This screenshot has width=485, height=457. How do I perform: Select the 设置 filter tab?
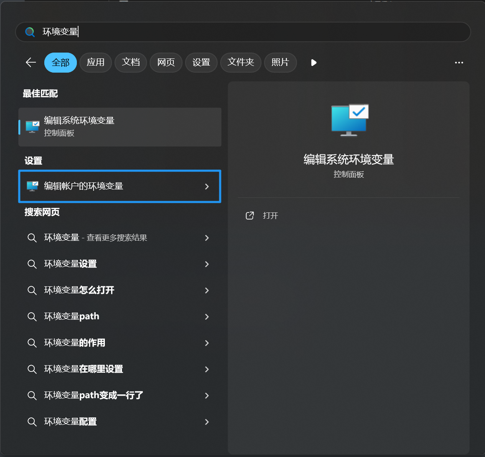tap(201, 63)
